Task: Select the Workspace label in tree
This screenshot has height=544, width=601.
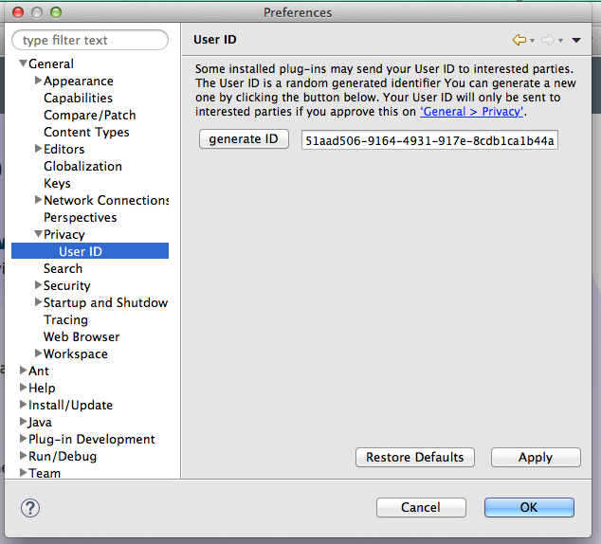Action: click(76, 354)
